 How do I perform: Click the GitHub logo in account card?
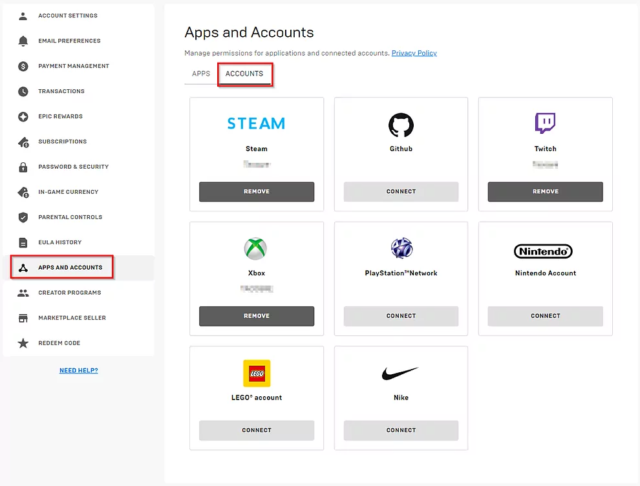(x=401, y=125)
